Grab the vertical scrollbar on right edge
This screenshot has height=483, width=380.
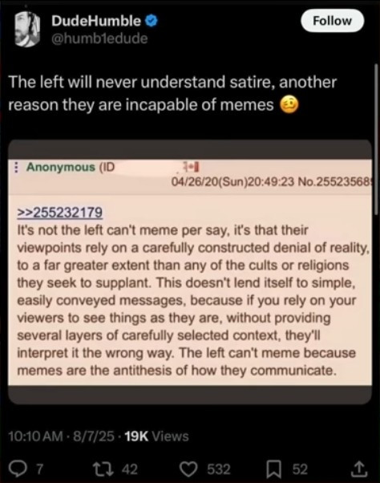coord(376,139)
